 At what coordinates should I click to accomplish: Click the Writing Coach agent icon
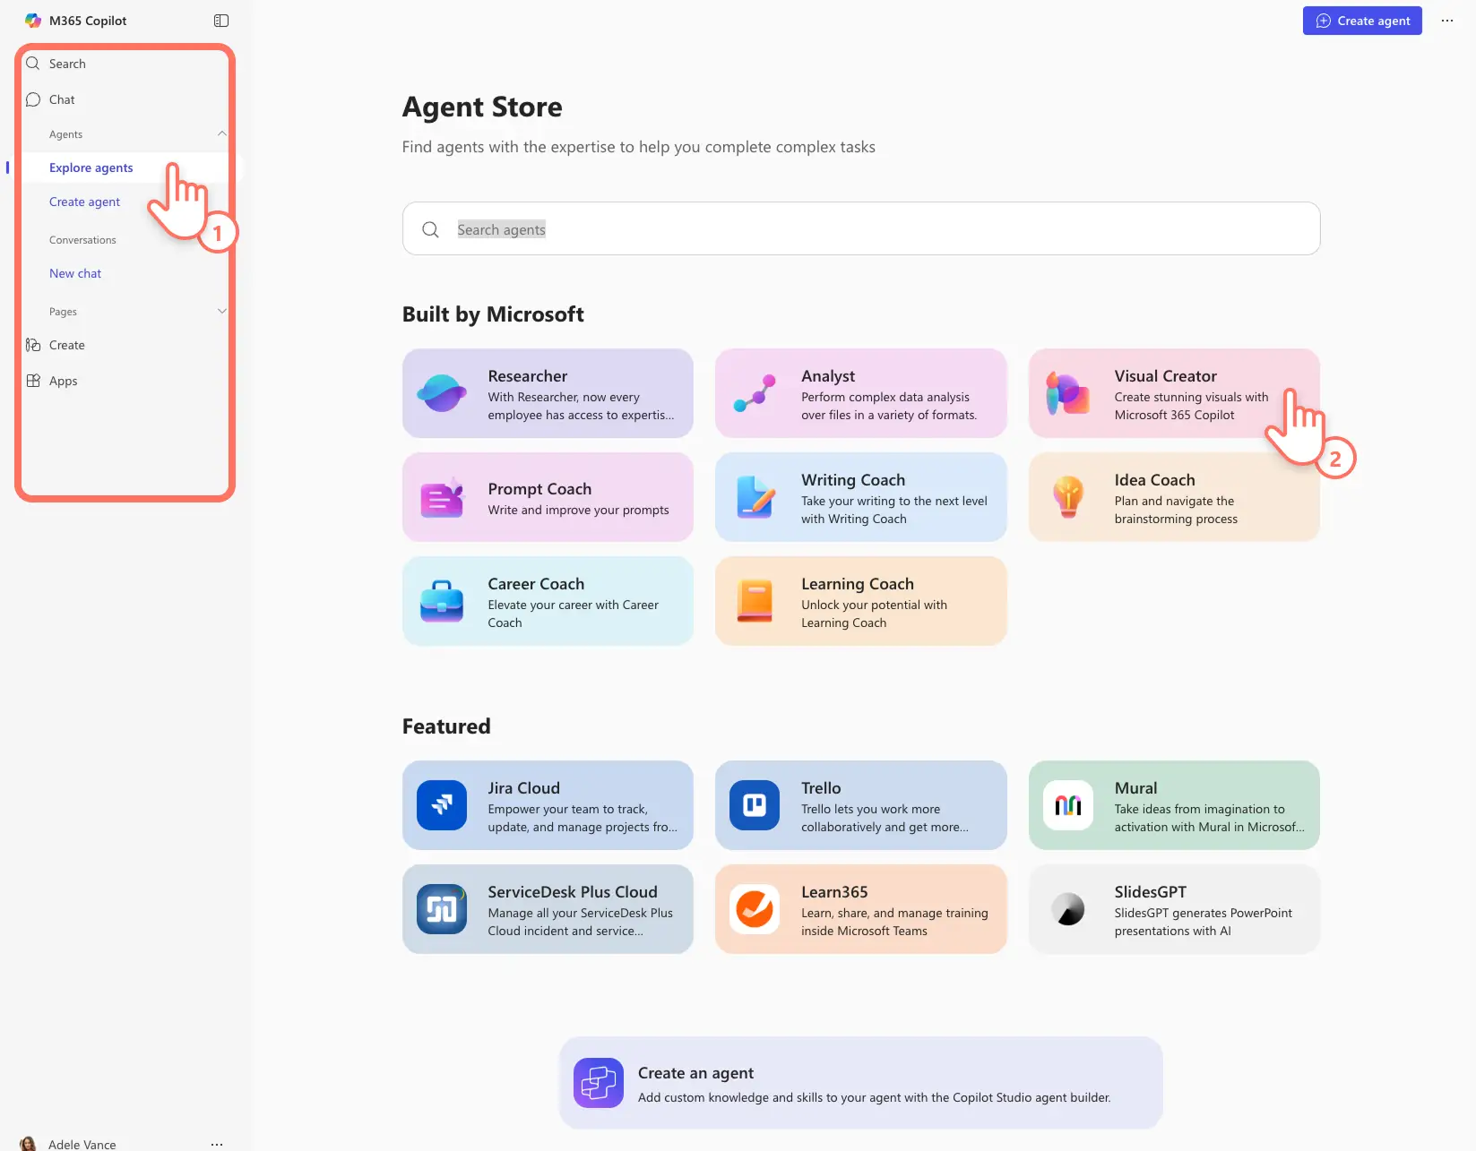755,497
